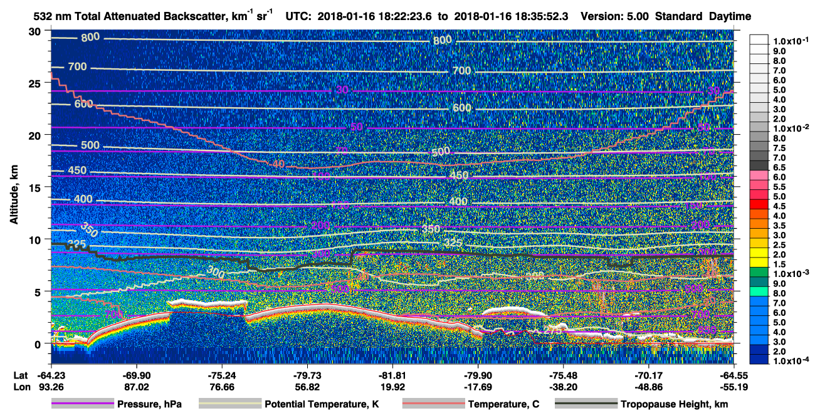Click altitude axis tick label '15'
The height and width of the screenshot is (418, 815).
click(36, 187)
